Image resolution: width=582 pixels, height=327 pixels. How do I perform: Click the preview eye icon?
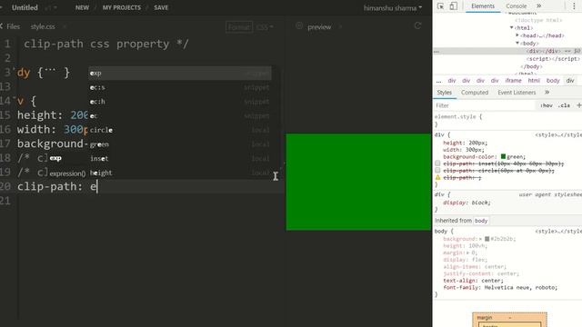tap(299, 26)
